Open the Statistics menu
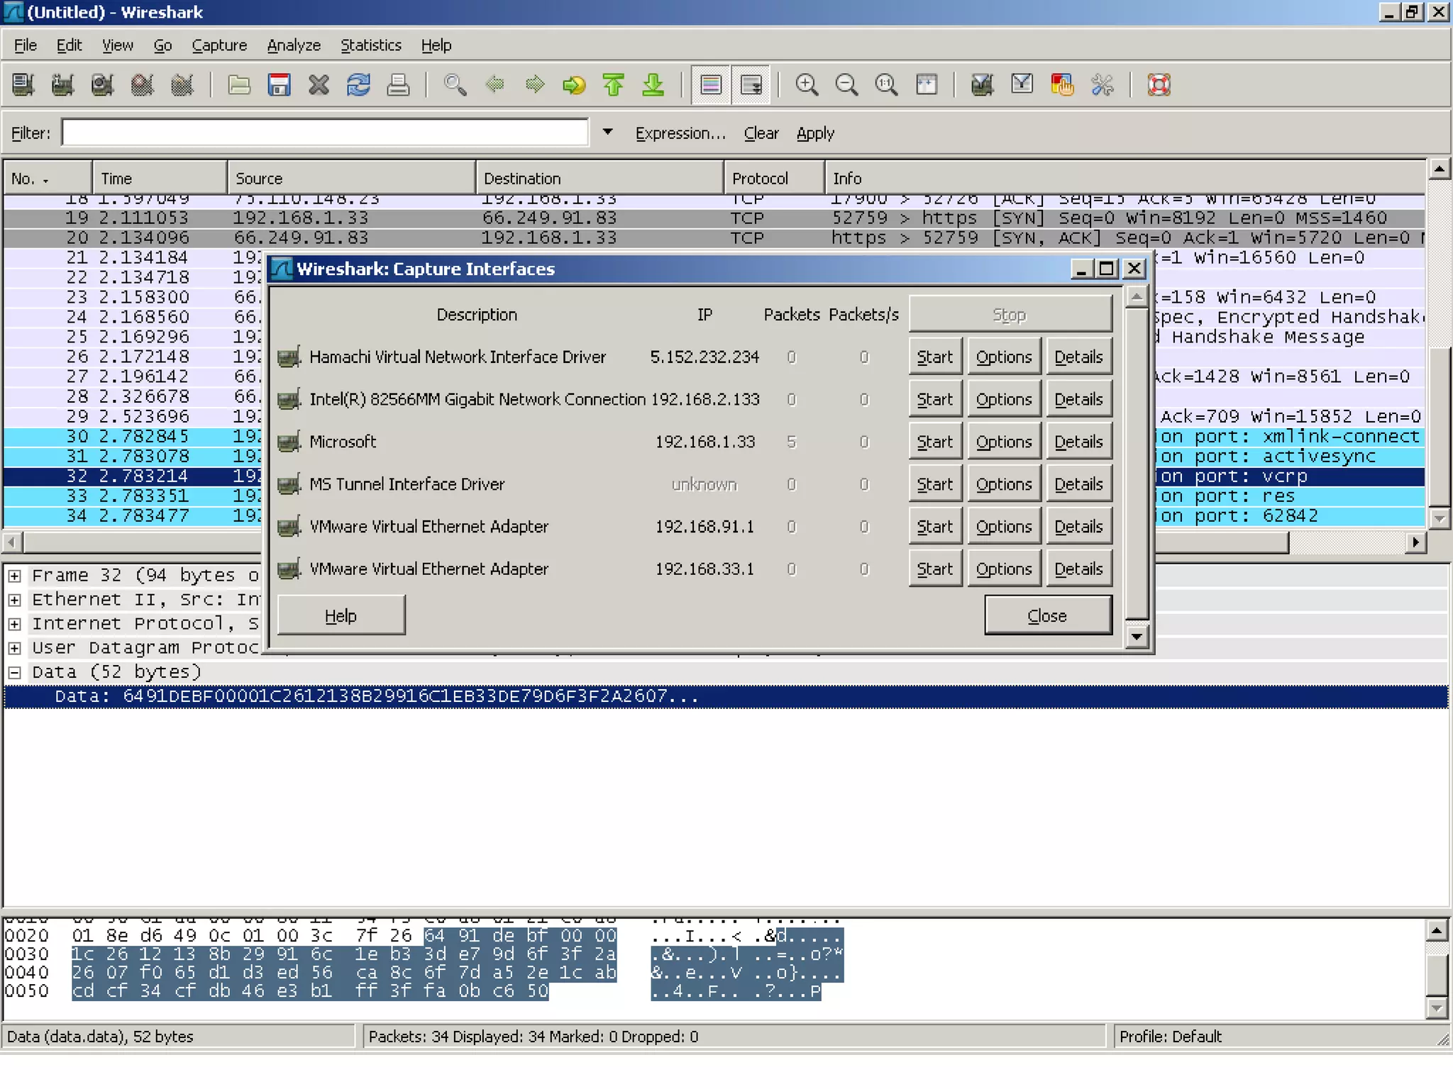 (370, 45)
